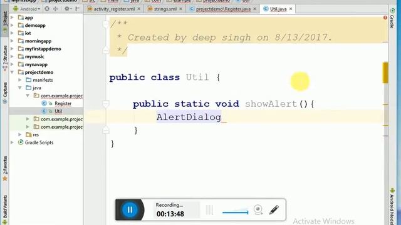401x225 pixels.
Task: Click the Util class name in editor
Action: (x=197, y=77)
